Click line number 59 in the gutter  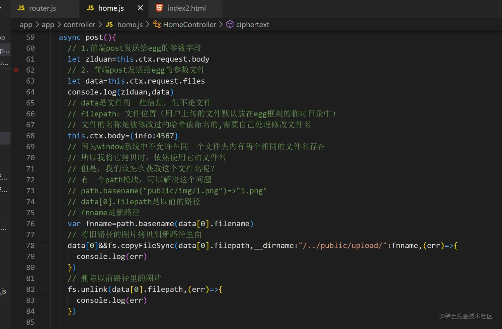tap(30, 37)
